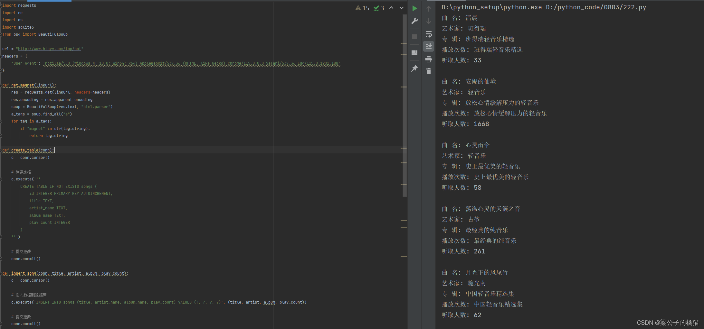
Task: Click the bottommost warning stripe marker near conn.commit()
Action: click(x=404, y=257)
